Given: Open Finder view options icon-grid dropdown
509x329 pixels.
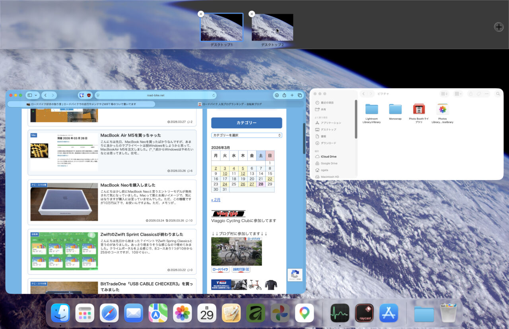Looking at the screenshot, I should click(x=444, y=94).
